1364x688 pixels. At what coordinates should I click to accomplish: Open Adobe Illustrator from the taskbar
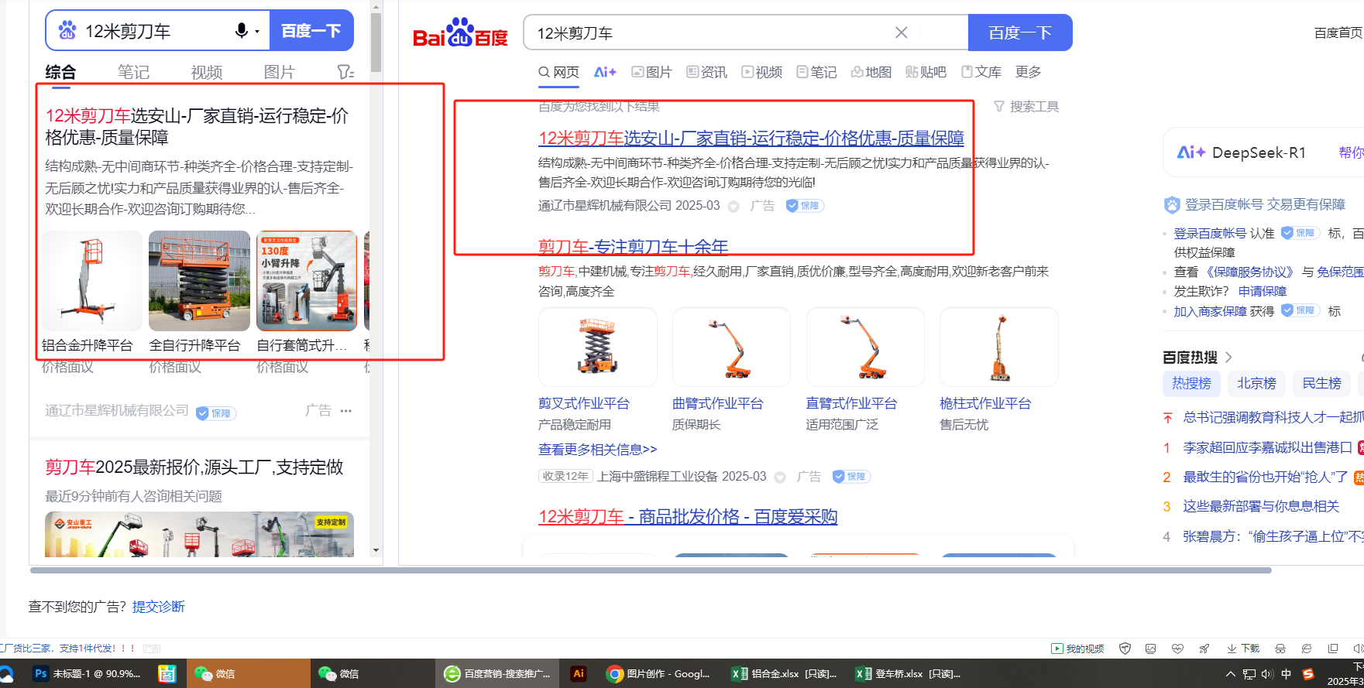pos(578,673)
